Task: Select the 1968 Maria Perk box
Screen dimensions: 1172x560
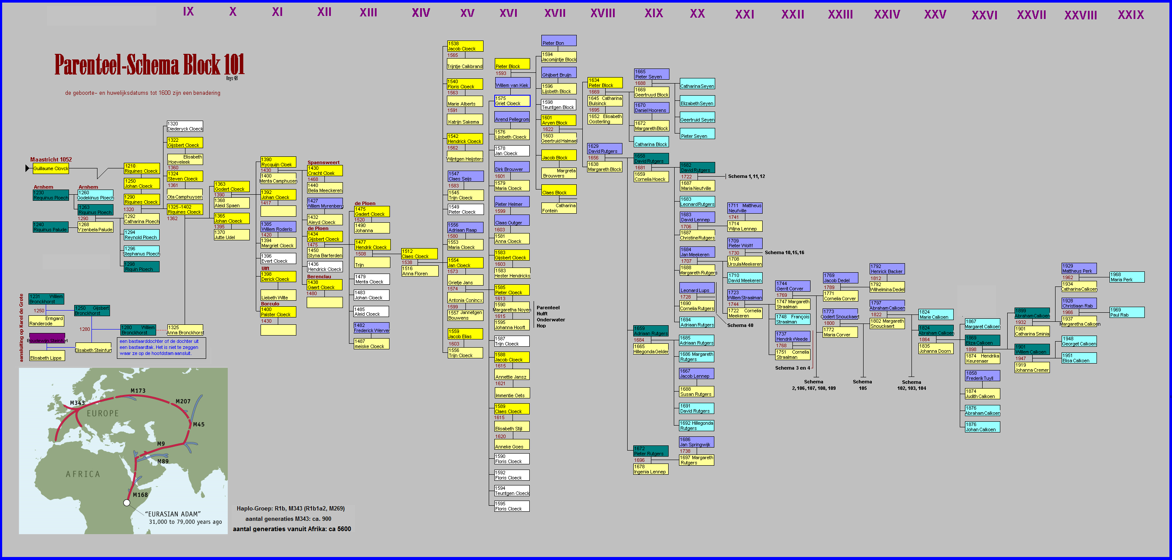Action: pos(1127,277)
